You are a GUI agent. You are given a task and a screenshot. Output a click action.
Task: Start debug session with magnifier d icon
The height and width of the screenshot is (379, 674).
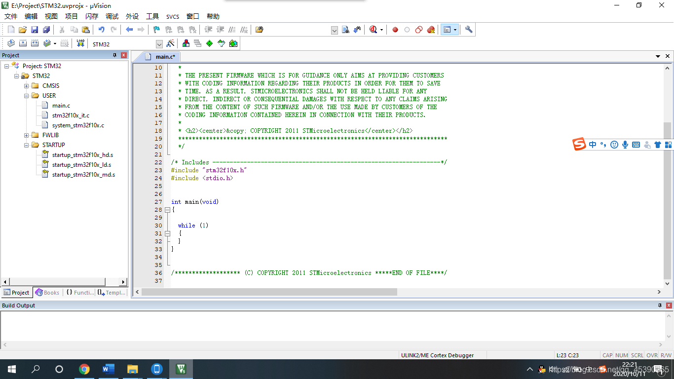374,30
